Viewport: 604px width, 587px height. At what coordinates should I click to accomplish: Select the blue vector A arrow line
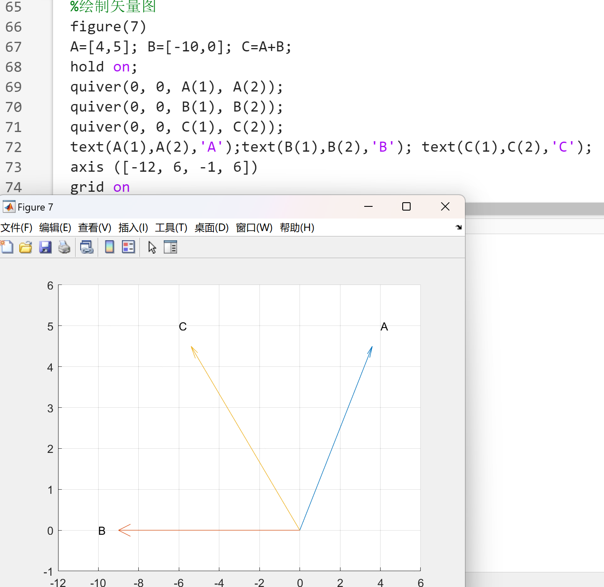point(336,438)
